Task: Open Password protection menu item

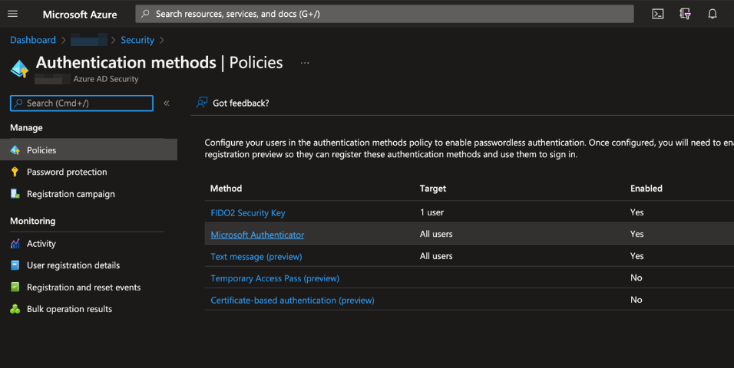Action: [67, 172]
